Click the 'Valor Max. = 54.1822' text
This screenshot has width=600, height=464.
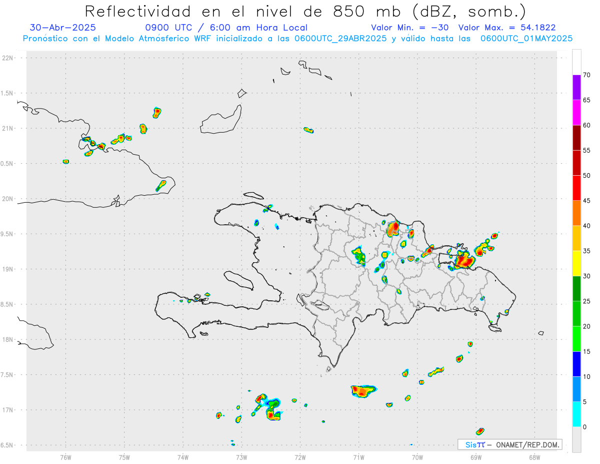pos(506,28)
